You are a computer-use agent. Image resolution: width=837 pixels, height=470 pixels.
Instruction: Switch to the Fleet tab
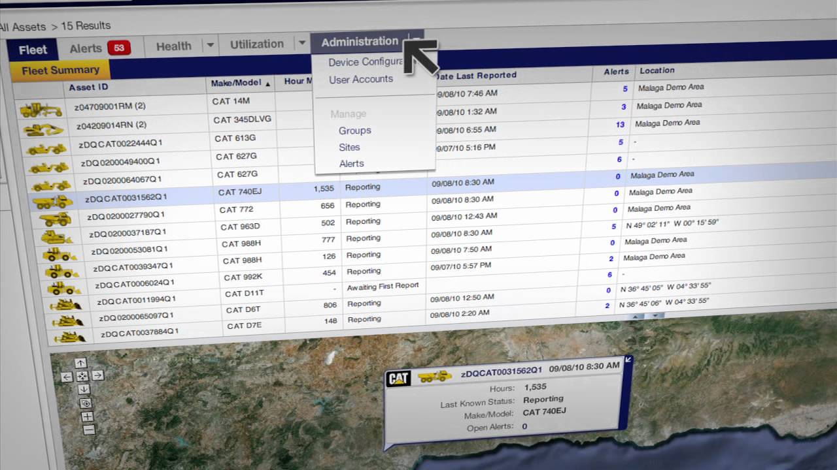click(x=33, y=50)
